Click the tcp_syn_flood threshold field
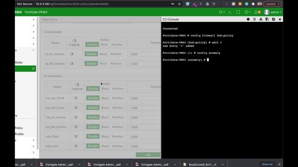Viewport: 298px width, 167px height. point(145,98)
